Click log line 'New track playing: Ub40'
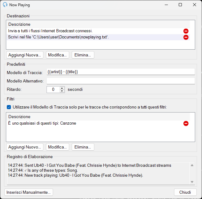The height and width of the screenshot is (199, 202). [75, 175]
